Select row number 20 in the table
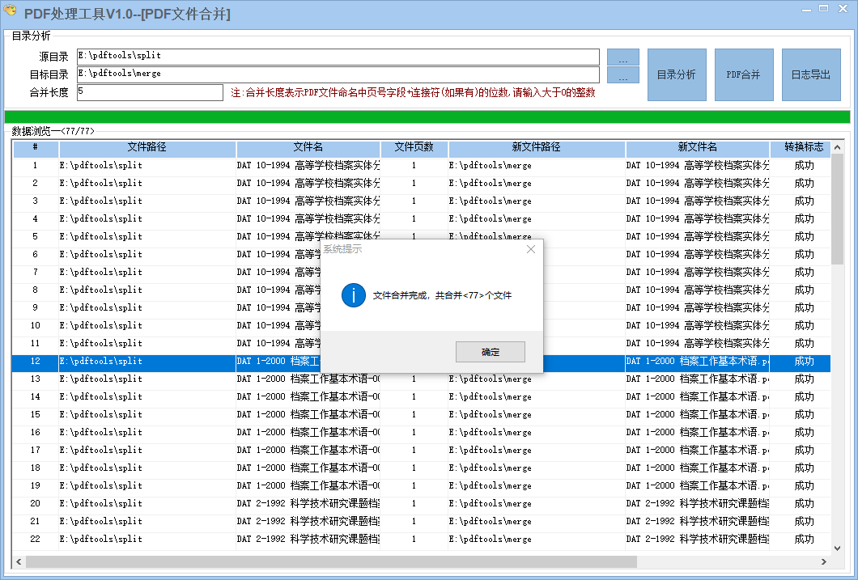Viewport: 858px width, 580px height. point(36,503)
